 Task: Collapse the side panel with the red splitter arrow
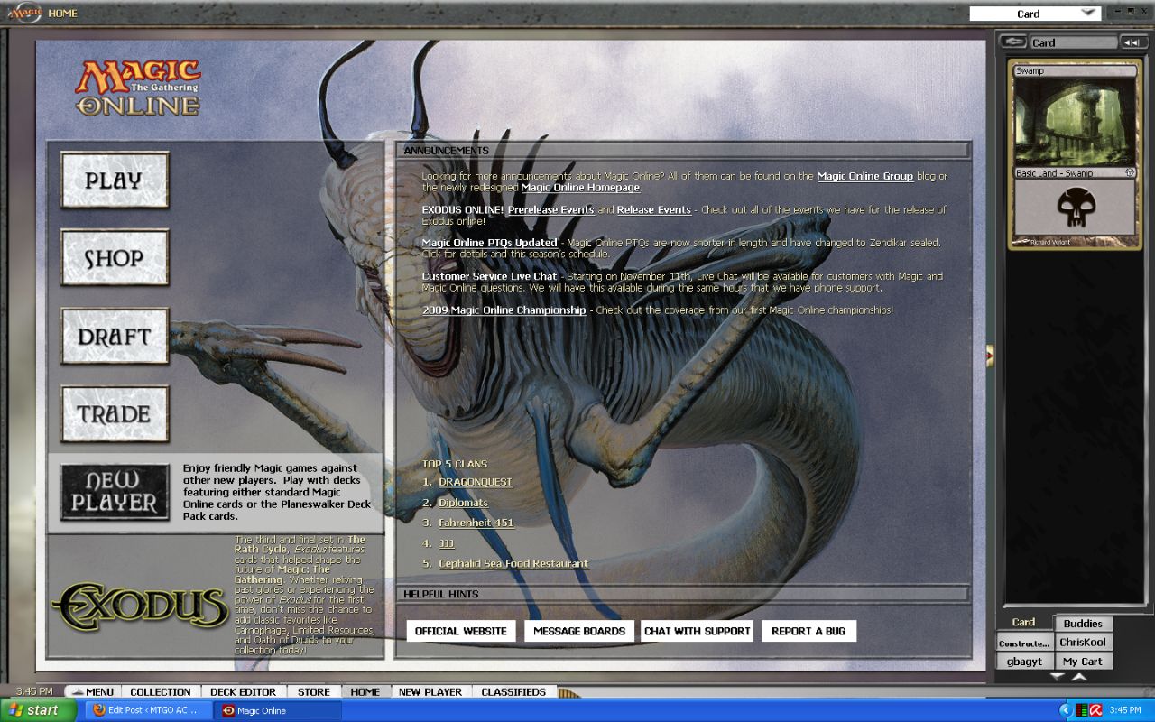point(990,356)
